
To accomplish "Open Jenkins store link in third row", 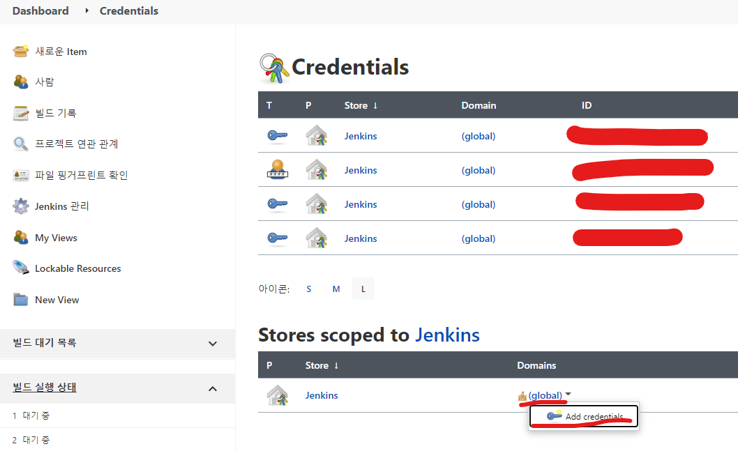I will [361, 204].
